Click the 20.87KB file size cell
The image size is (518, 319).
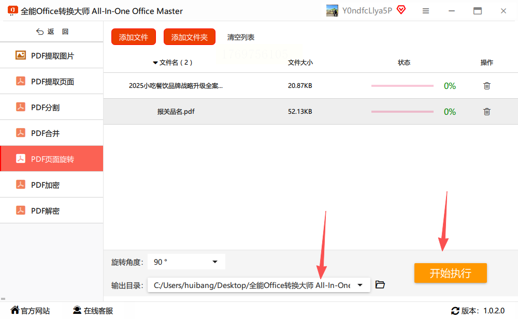click(300, 86)
